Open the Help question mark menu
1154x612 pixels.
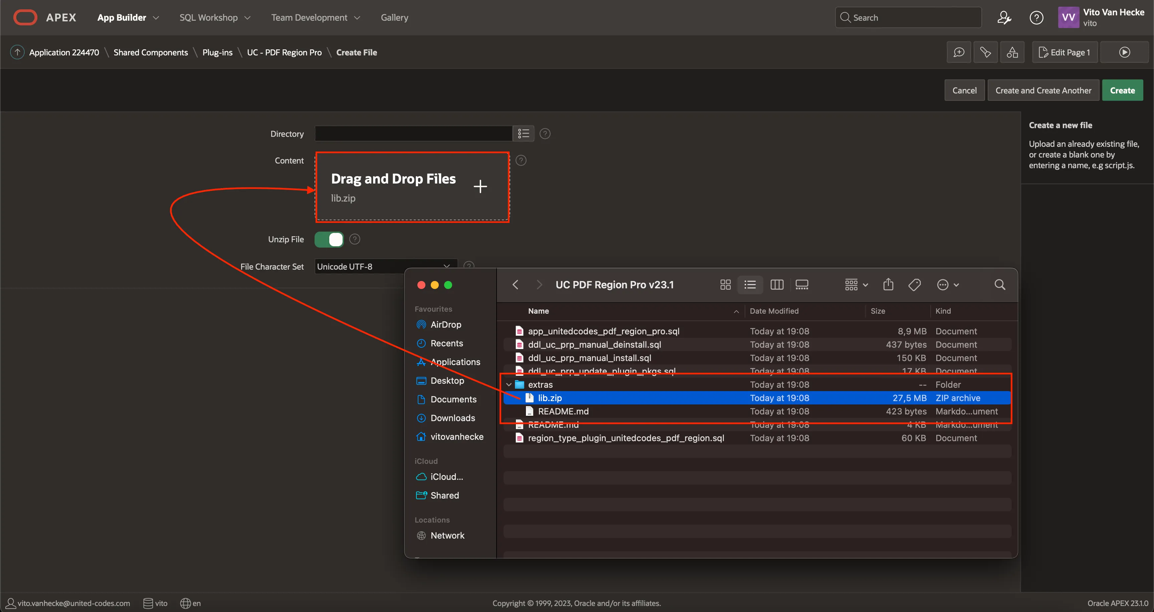tap(1036, 17)
